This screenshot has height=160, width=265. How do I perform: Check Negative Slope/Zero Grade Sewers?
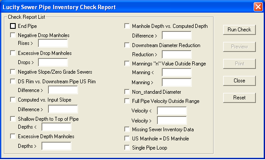click(13, 71)
